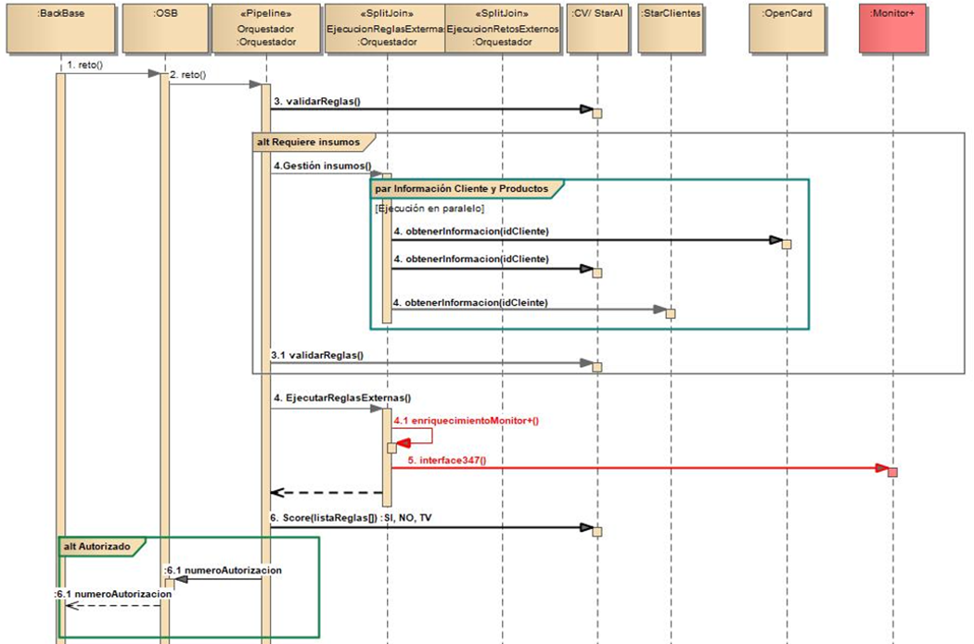Click the «Pipeline» Orquestador lifeline header
This screenshot has height=644, width=974.
(x=268, y=28)
